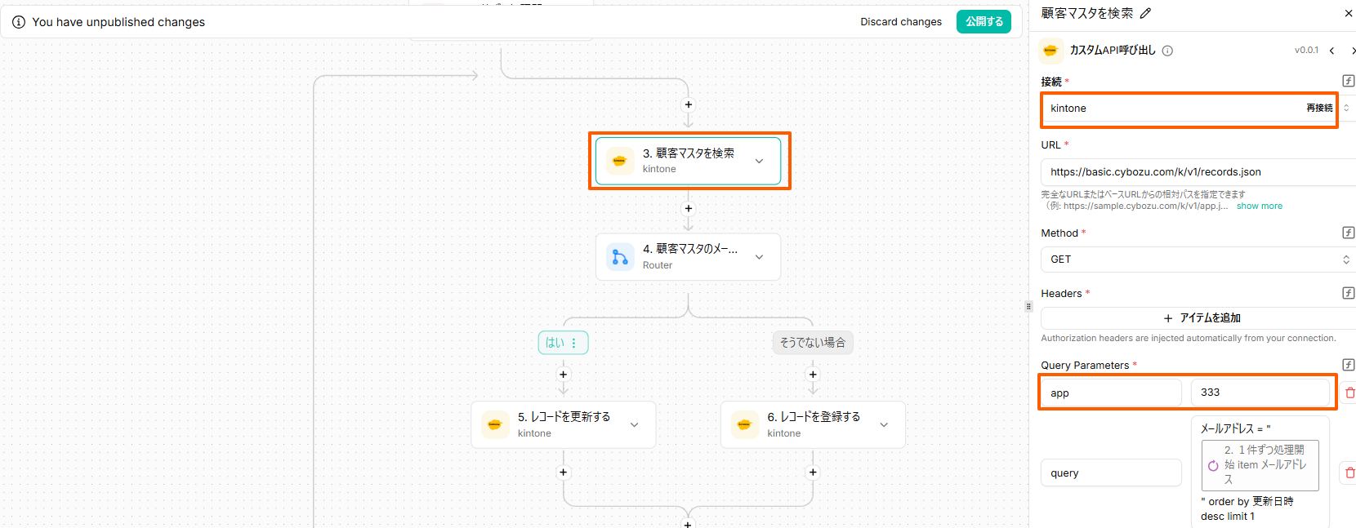1356x528 pixels.
Task: Discard the unpublished changes
Action: (x=901, y=22)
